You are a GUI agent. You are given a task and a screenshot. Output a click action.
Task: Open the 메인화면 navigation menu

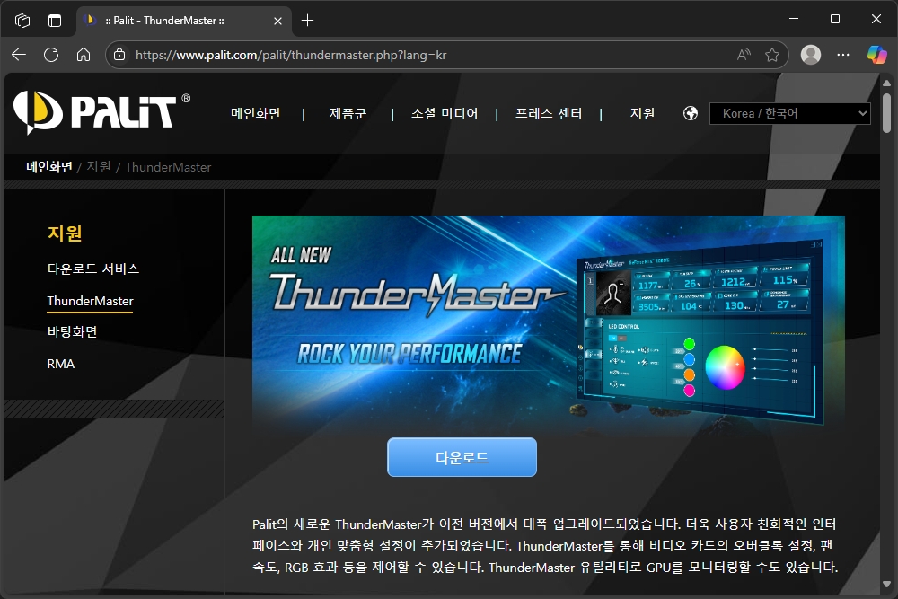pos(255,113)
